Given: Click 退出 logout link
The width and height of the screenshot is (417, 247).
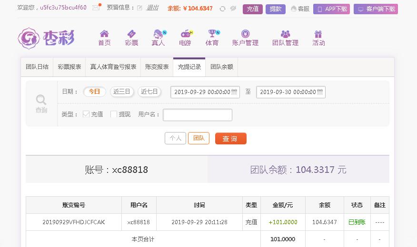Looking at the screenshot, I should tap(152, 8).
